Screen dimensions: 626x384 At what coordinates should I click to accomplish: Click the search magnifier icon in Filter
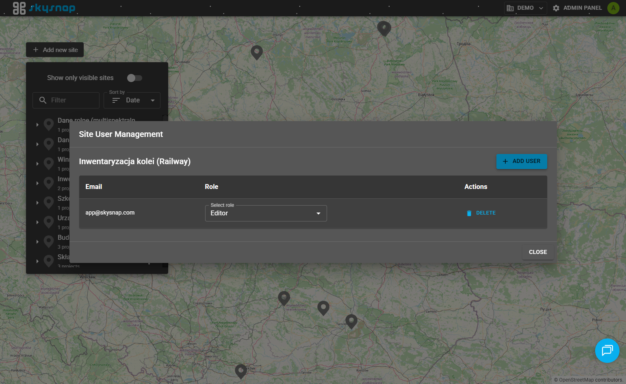click(x=43, y=100)
